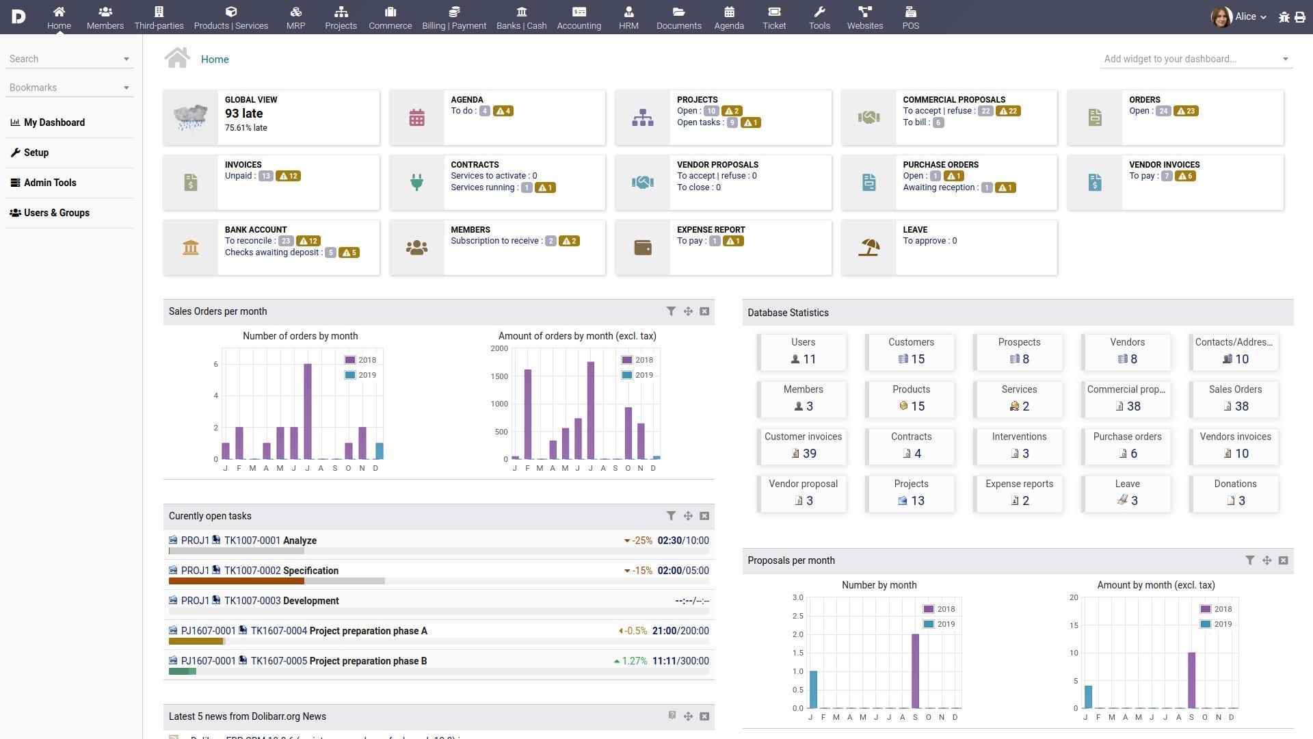Viewport: 1313px width, 739px height.
Task: Open the Ticket module
Action: (773, 16)
